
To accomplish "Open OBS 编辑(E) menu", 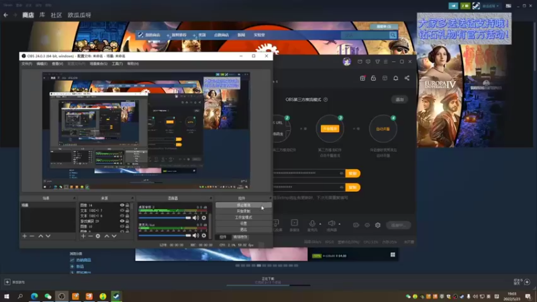I will (x=42, y=64).
